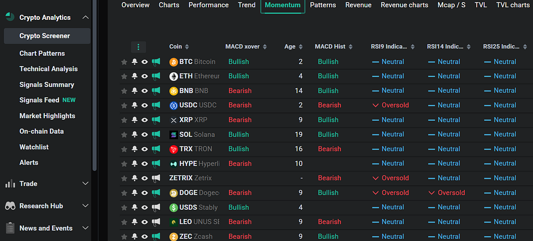Open Market Highlights in sidebar
The image size is (533, 241).
coord(47,116)
